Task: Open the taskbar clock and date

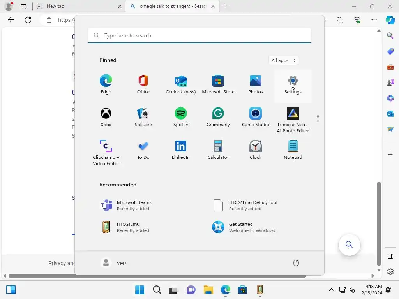Action: click(x=371, y=290)
